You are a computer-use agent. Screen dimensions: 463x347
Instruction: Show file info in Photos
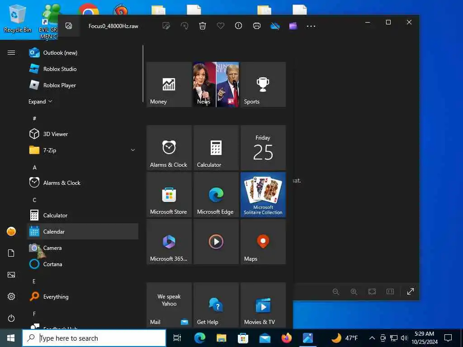(x=239, y=26)
